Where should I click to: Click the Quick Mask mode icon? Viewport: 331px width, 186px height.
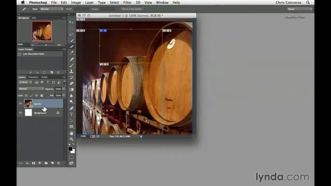71,157
